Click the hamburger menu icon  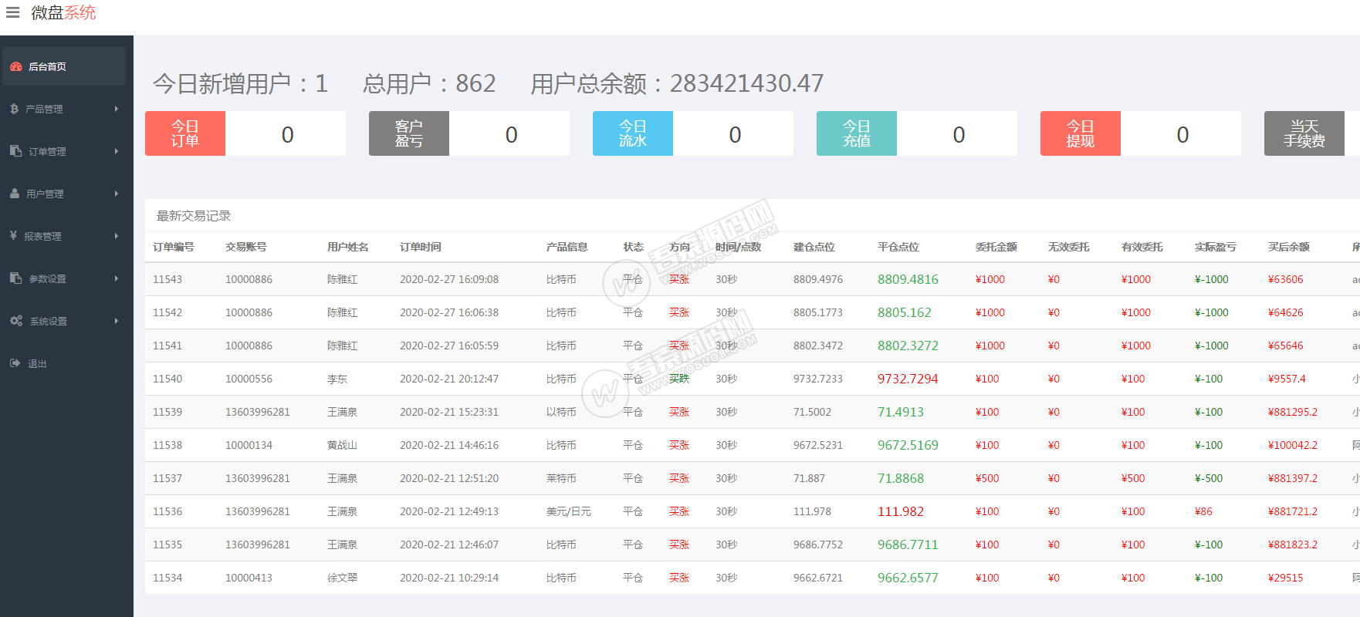(x=12, y=12)
